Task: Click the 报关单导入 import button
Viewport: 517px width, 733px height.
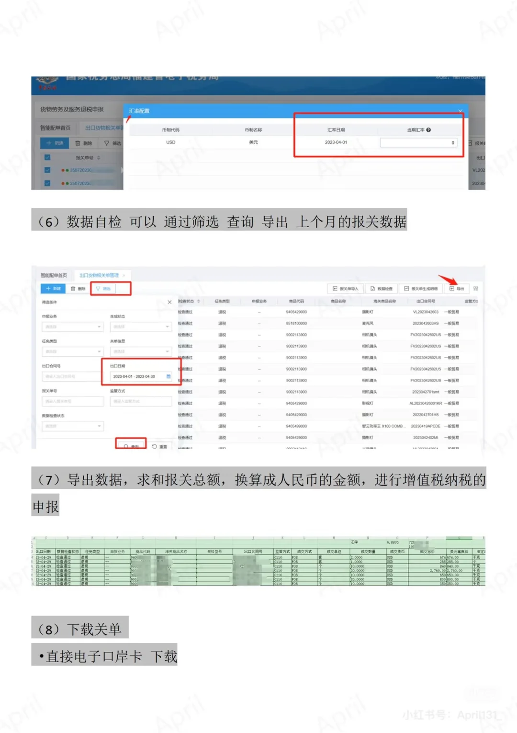Action: click(346, 289)
